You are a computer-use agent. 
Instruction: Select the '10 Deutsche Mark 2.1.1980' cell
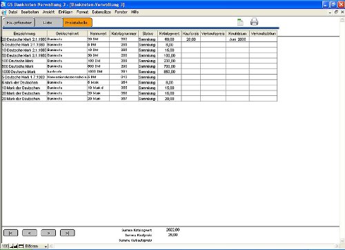pyautogui.click(x=24, y=50)
